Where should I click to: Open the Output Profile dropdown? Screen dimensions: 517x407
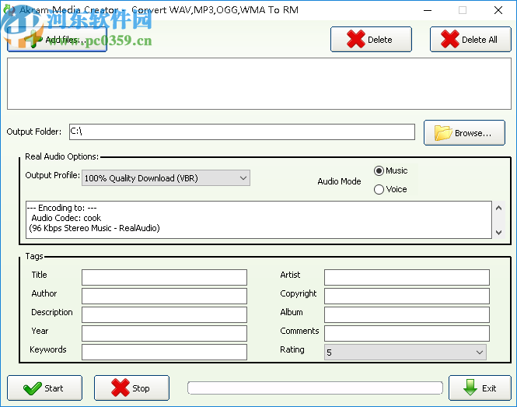tap(166, 178)
